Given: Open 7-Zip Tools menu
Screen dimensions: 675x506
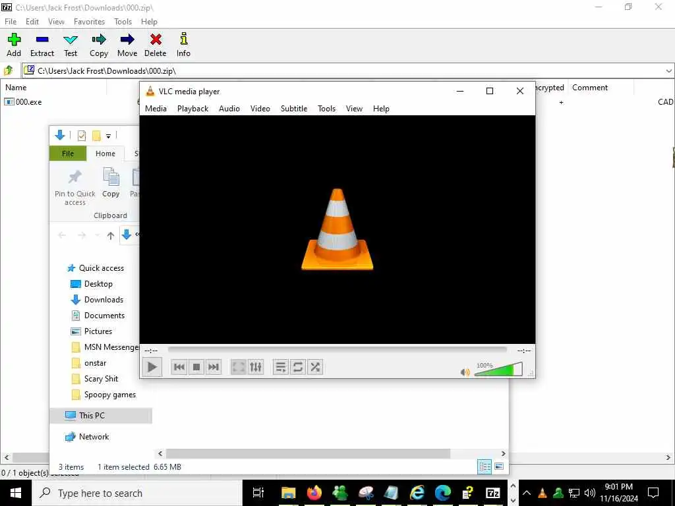Looking at the screenshot, I should pos(123,22).
